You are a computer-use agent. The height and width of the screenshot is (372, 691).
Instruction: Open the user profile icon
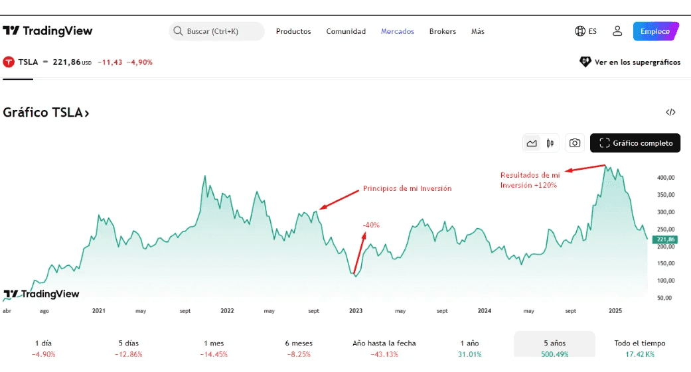click(x=617, y=31)
